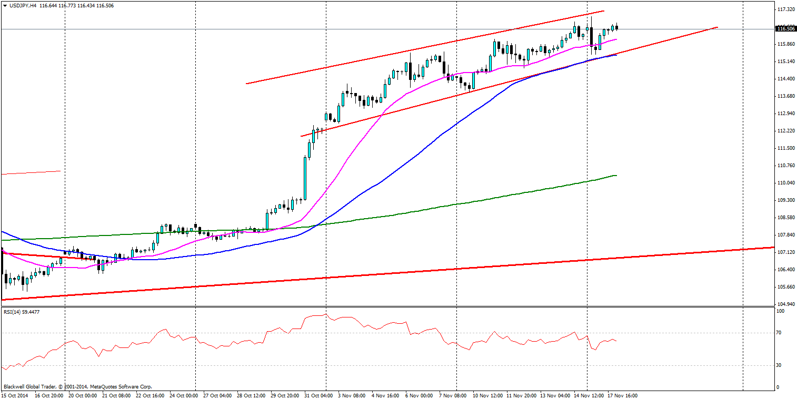This screenshot has height=400, width=797.
Task: Click the 104.940 price axis label
Action: point(786,304)
